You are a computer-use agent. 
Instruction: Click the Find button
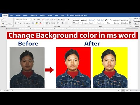[136, 19]
